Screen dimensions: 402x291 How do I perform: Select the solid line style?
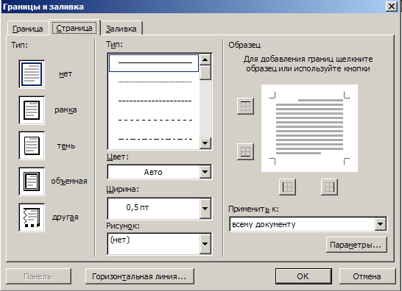[x=154, y=63]
